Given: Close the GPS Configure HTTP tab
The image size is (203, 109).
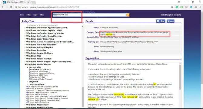Looking at the screenshot, I should click(x=28, y=2).
